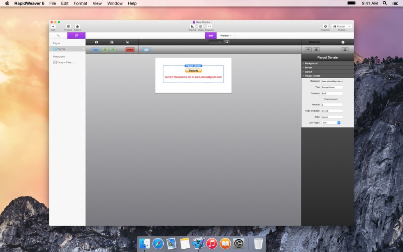Open the Apple menu
The width and height of the screenshot is (403, 252).
point(7,3)
